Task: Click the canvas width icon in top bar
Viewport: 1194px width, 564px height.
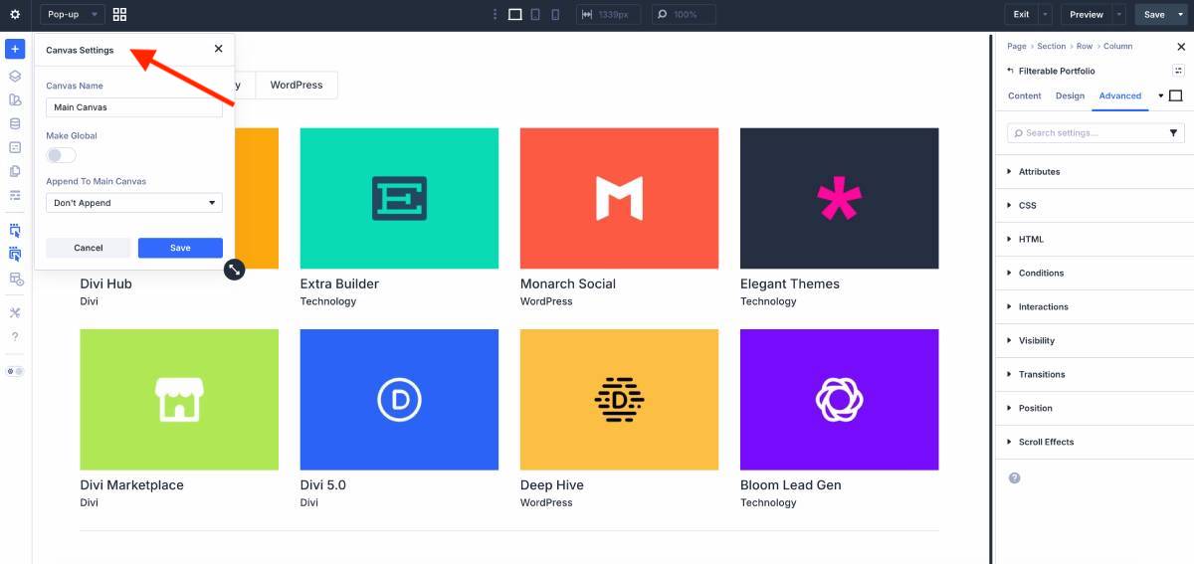Action: (587, 15)
